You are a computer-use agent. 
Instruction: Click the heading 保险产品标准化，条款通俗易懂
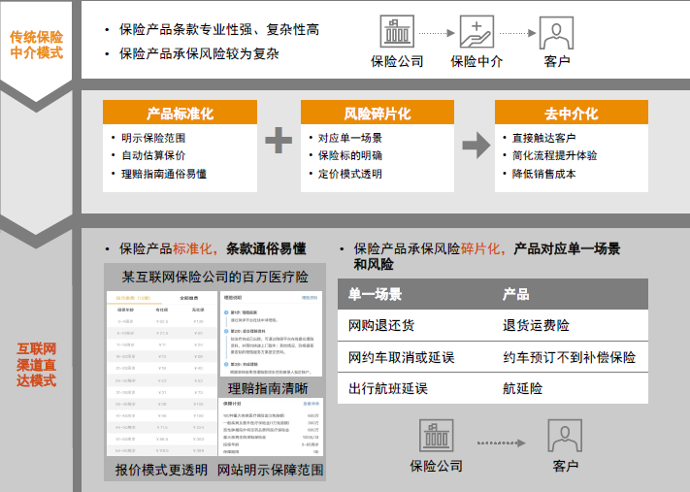[213, 248]
